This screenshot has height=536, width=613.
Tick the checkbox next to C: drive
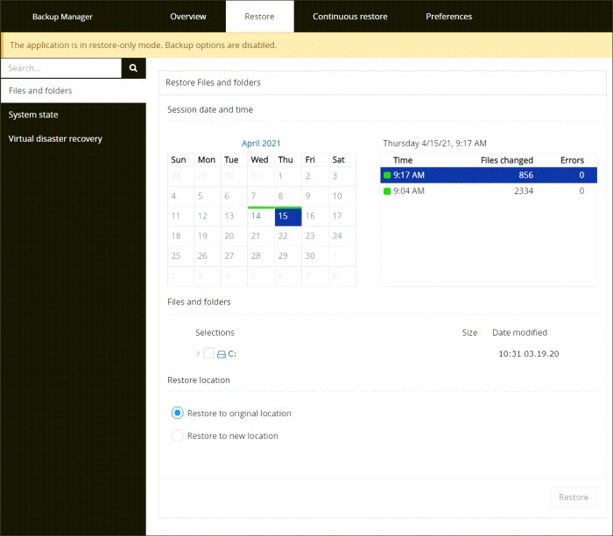click(208, 354)
